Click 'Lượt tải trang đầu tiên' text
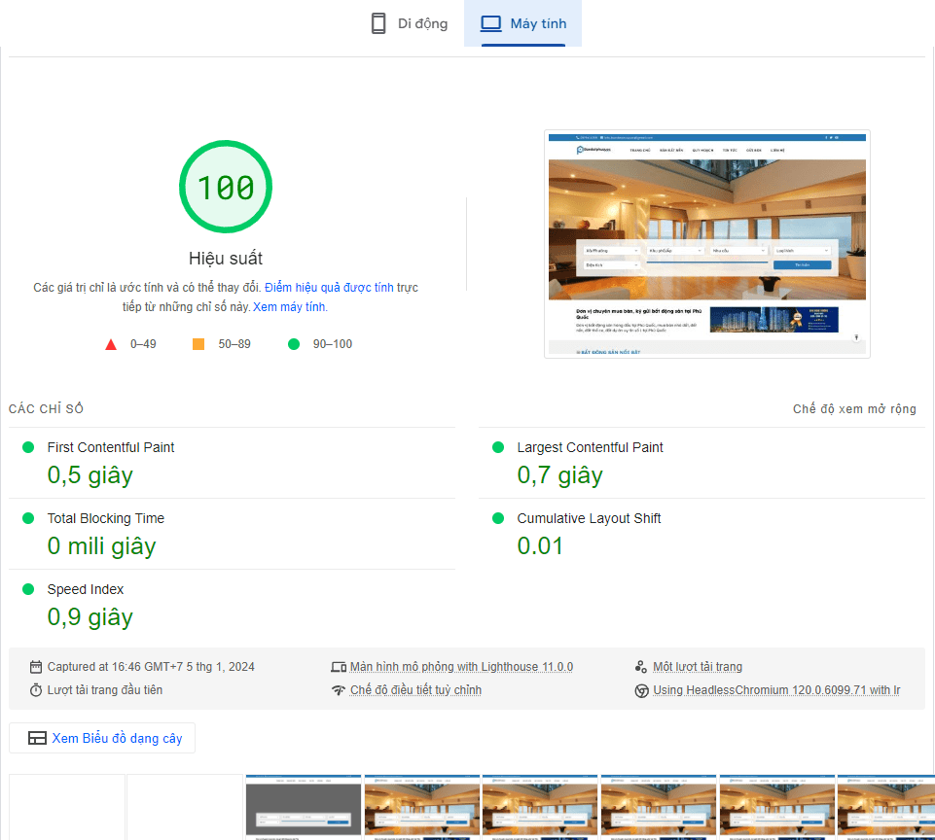The image size is (935, 840). (105, 690)
